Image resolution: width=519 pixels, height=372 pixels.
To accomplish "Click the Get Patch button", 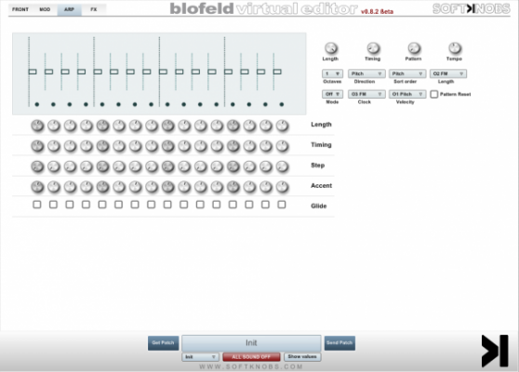I will [x=163, y=343].
